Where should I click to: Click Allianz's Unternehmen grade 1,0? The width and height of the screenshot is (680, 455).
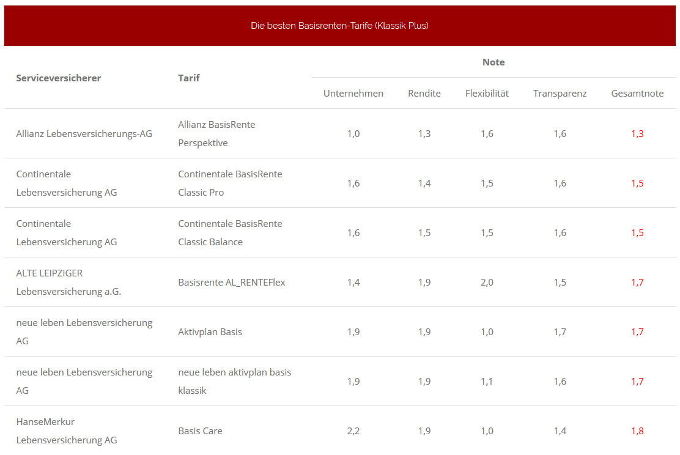(353, 133)
